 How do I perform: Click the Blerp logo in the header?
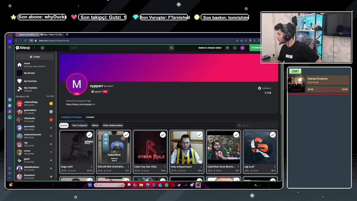[x=23, y=48]
